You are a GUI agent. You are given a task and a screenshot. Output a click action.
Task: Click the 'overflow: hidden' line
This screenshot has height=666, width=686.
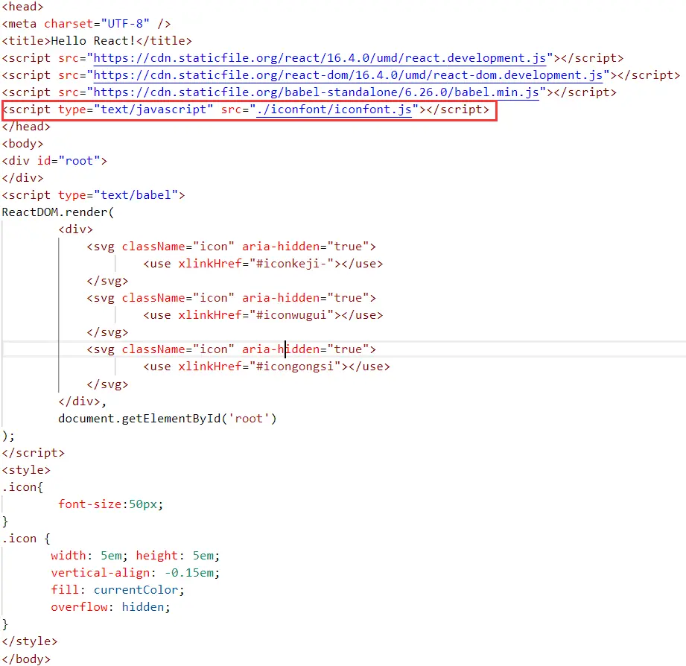pos(110,607)
